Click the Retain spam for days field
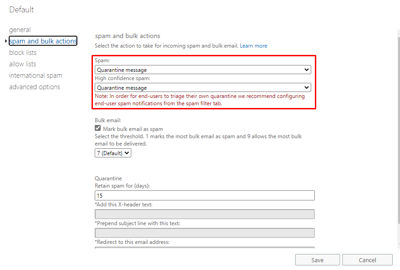The height and width of the screenshot is (270, 400). tap(205, 195)
